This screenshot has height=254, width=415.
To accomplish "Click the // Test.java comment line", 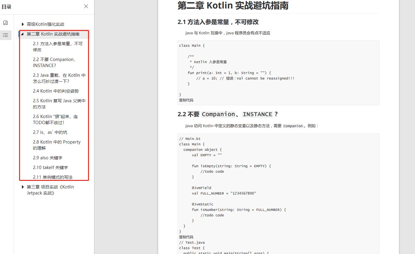I will pos(192,242).
